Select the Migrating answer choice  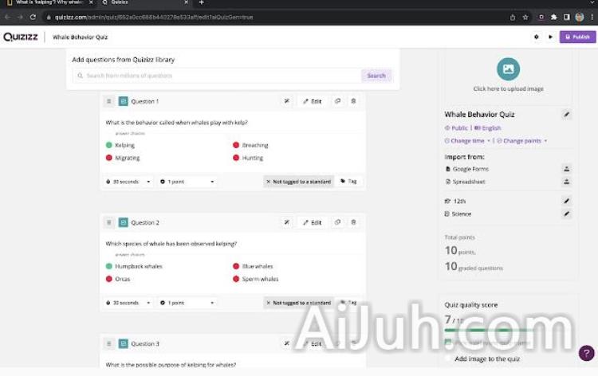click(123, 158)
